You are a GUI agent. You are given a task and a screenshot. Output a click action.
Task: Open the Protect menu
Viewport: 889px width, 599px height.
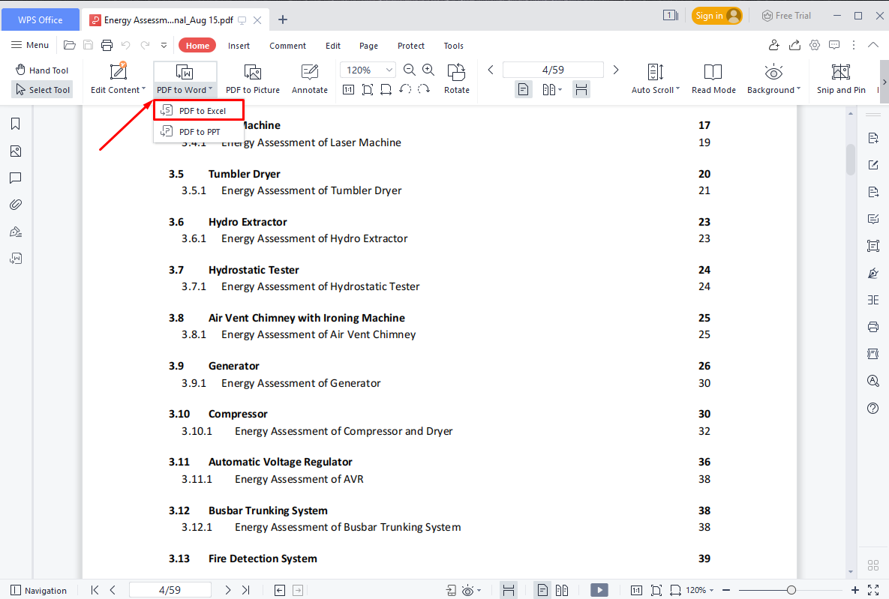click(x=410, y=45)
